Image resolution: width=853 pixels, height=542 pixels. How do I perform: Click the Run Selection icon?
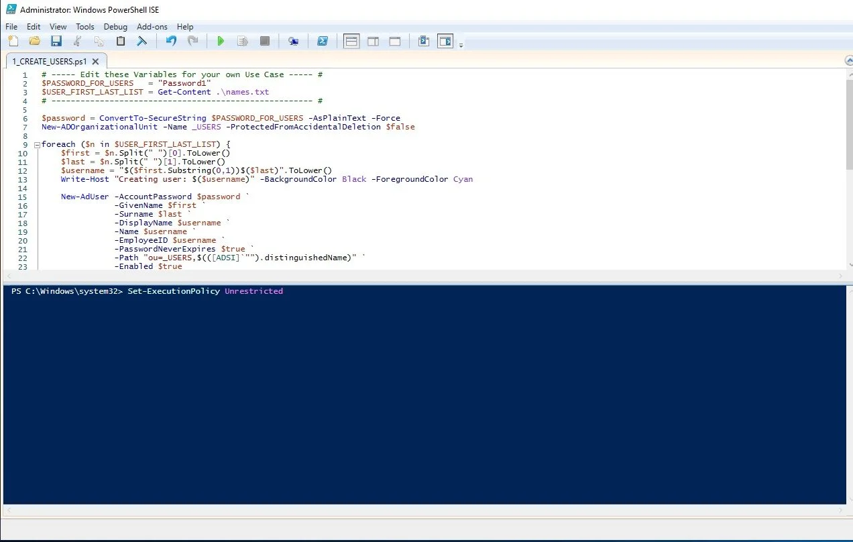243,42
